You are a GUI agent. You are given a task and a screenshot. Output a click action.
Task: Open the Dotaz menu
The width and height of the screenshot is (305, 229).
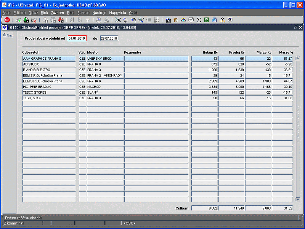point(33,13)
